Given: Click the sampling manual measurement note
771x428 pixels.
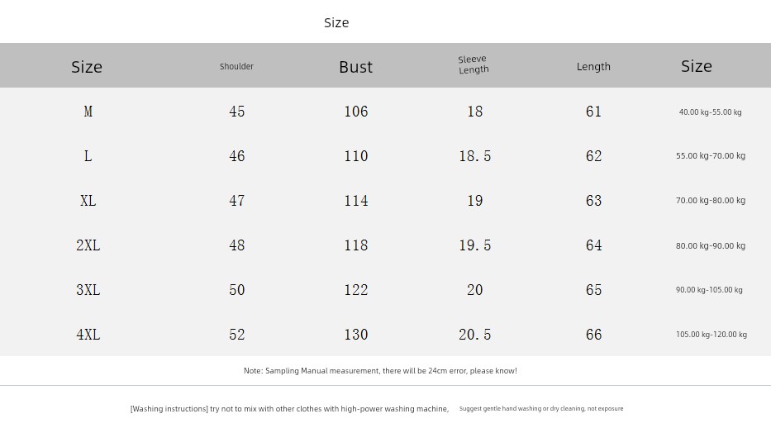Looking at the screenshot, I should (x=380, y=371).
